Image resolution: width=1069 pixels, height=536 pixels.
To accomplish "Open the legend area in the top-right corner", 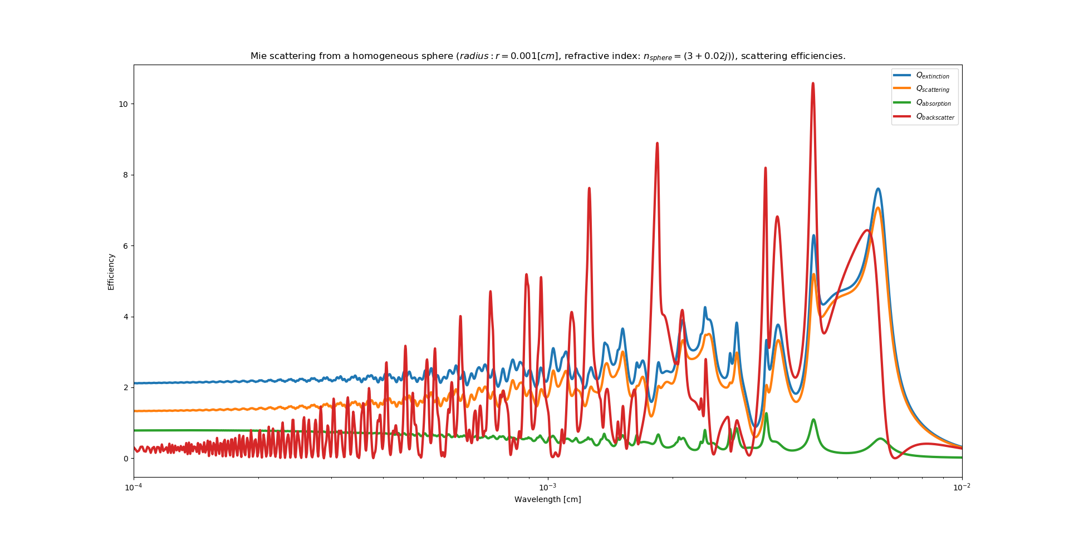I will click(x=925, y=97).
